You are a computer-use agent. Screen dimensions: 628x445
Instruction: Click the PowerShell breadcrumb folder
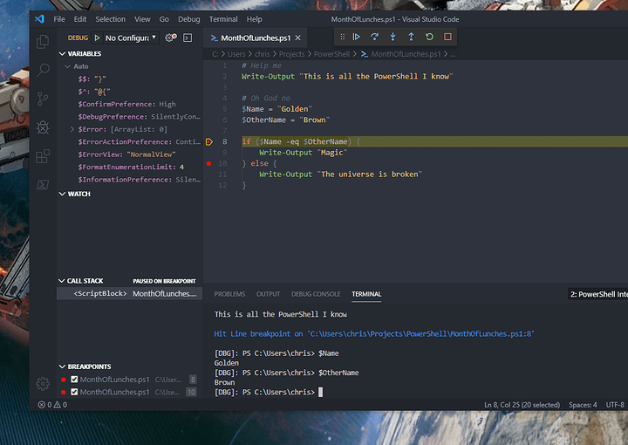point(331,54)
